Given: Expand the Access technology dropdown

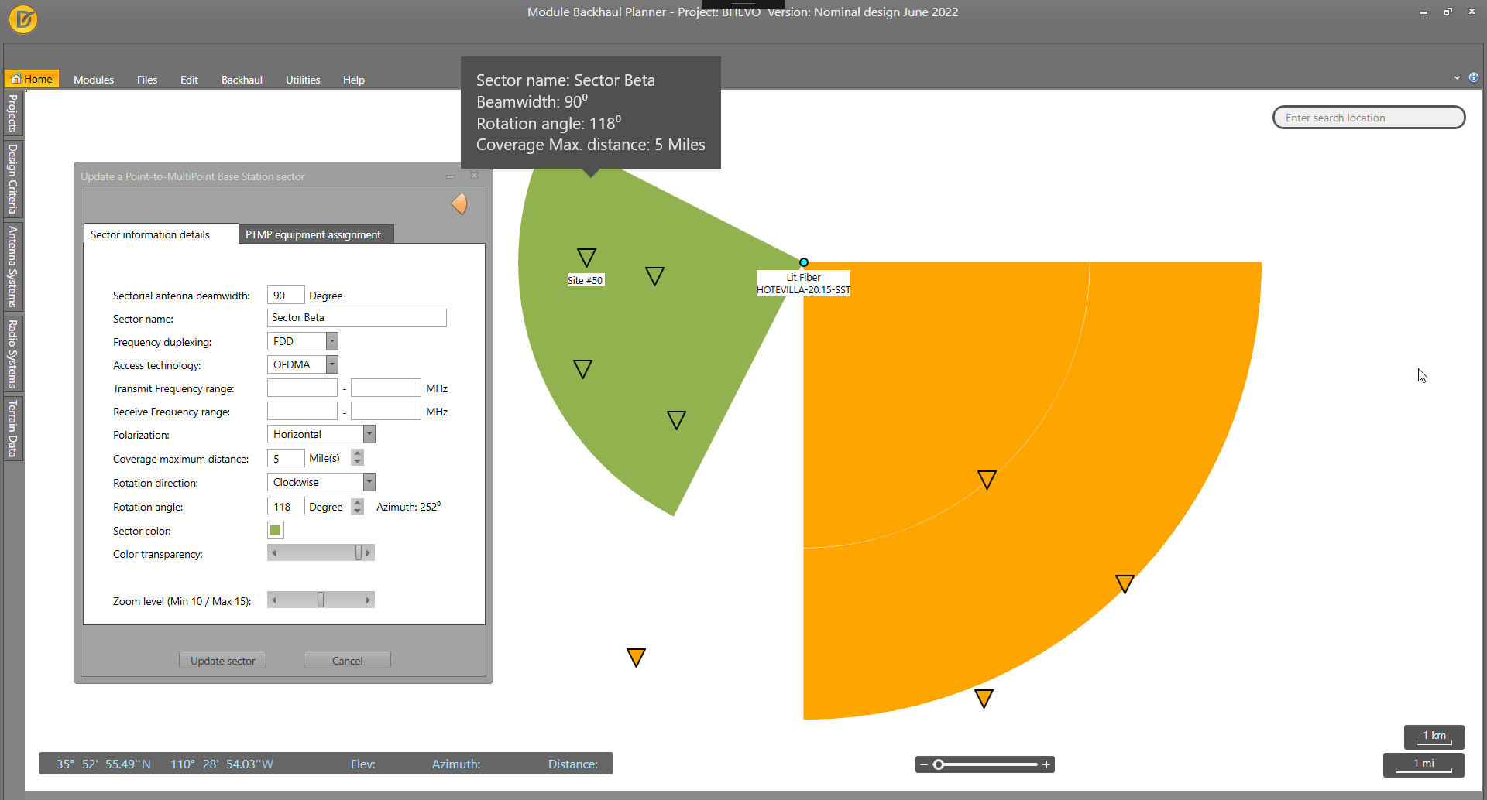Looking at the screenshot, I should click(x=331, y=364).
